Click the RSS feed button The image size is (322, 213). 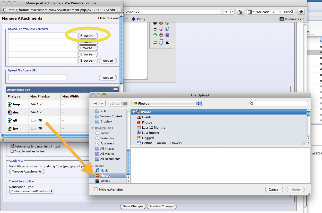coord(240,12)
